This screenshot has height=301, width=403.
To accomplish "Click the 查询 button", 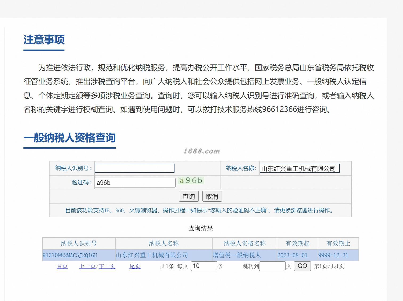I will coord(189,196).
